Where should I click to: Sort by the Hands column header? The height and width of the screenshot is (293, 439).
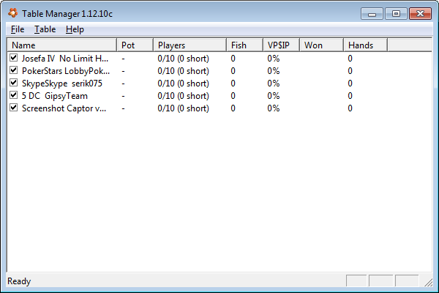tap(366, 45)
